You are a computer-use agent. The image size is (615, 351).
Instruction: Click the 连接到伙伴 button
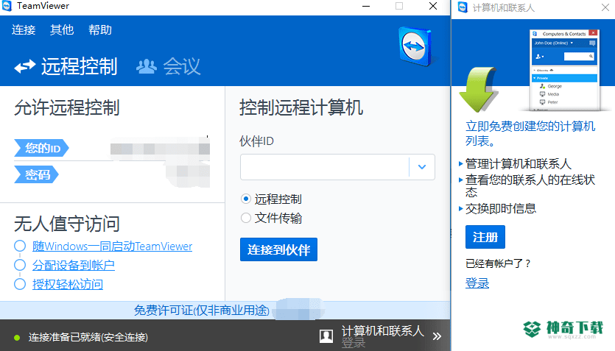[278, 249]
